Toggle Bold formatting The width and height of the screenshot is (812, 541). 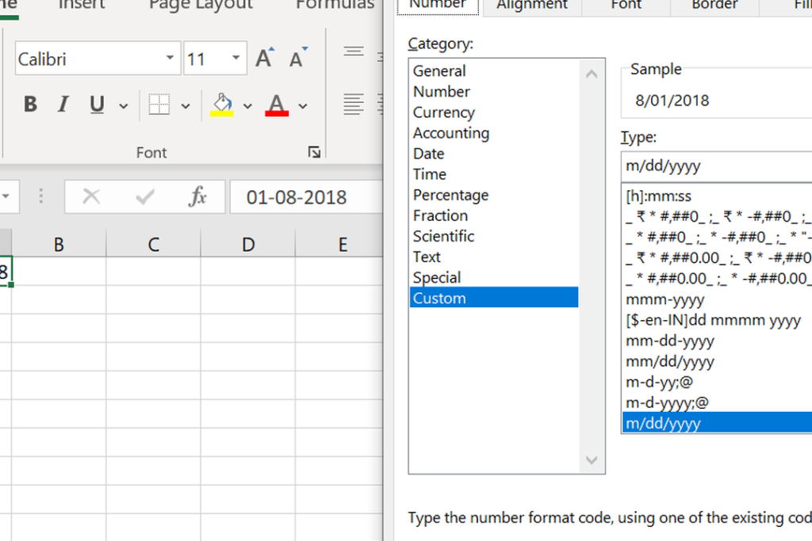click(30, 105)
